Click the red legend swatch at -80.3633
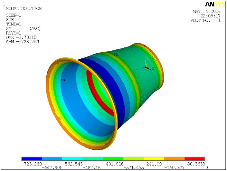Screen dimensions: 227x171 pyautogui.click(x=195, y=159)
